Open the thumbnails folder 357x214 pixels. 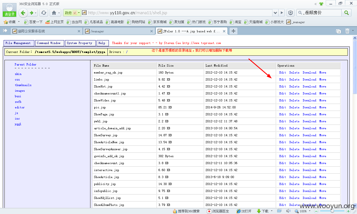[x=23, y=85]
